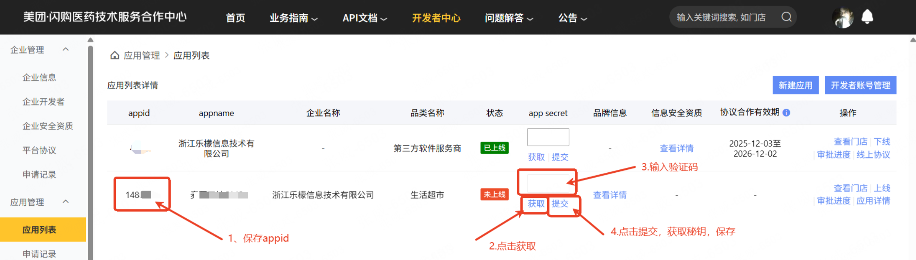Image resolution: width=916 pixels, height=260 pixels.
Task: Click the 新建应用 button
Action: (x=796, y=85)
